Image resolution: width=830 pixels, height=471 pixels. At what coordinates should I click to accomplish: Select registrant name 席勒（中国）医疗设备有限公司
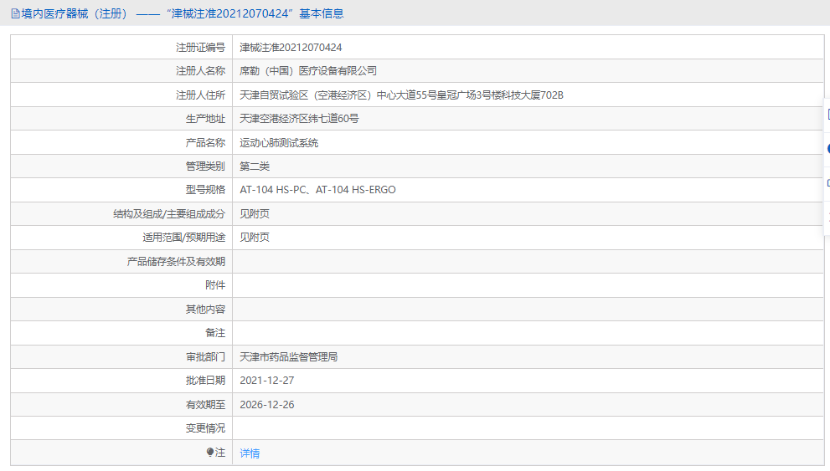(x=308, y=71)
